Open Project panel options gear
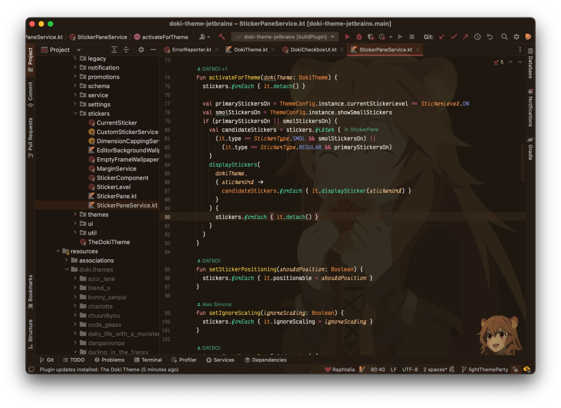The height and width of the screenshot is (408, 561). tap(141, 50)
